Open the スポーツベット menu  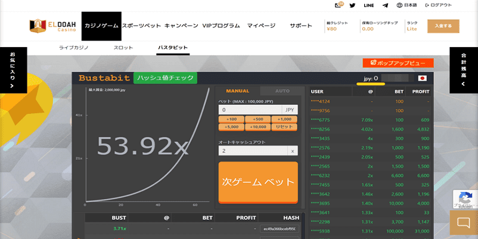coord(141,26)
